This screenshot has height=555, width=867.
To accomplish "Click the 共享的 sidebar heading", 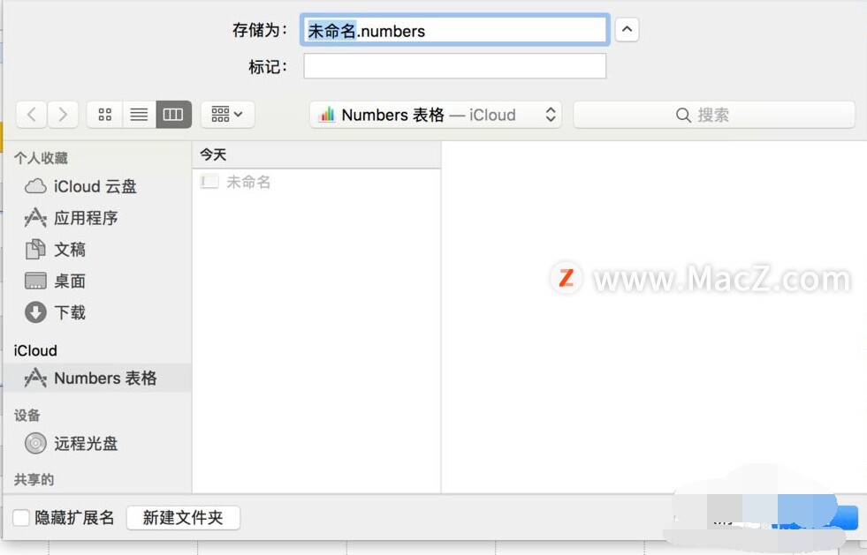I will (34, 479).
